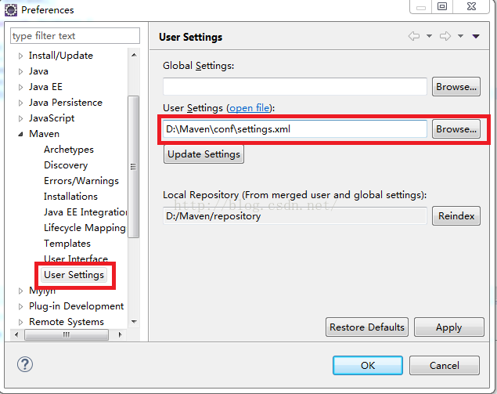Open the back history dropdown arrow
The image size is (497, 394).
pyautogui.click(x=429, y=36)
